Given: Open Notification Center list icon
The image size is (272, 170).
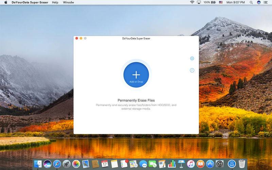Looking at the screenshot, I should 266,2.
